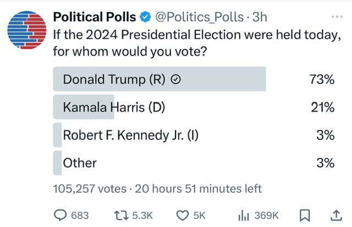View analytics via bar chart icon
The image size is (352, 227).
(244, 215)
